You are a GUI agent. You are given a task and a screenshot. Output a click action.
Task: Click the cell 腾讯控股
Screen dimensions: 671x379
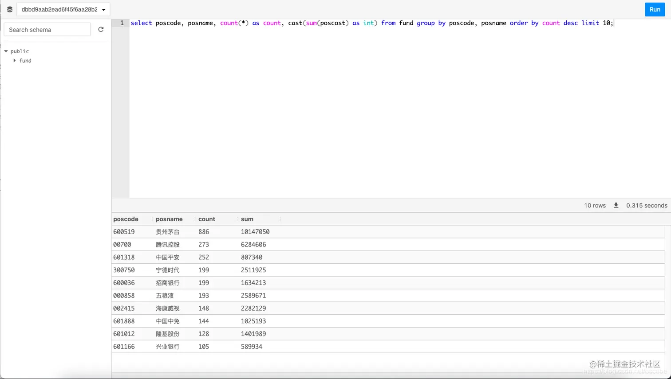(x=167, y=245)
